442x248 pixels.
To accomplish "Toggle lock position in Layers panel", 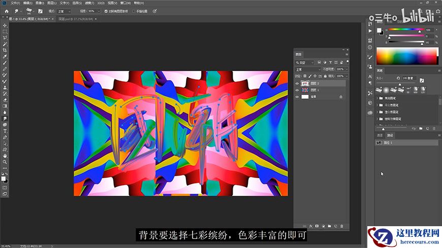I will [x=315, y=76].
